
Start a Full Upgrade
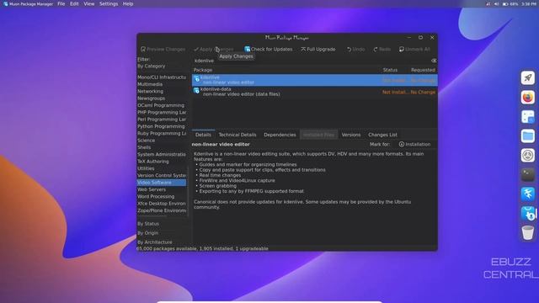tap(318, 50)
